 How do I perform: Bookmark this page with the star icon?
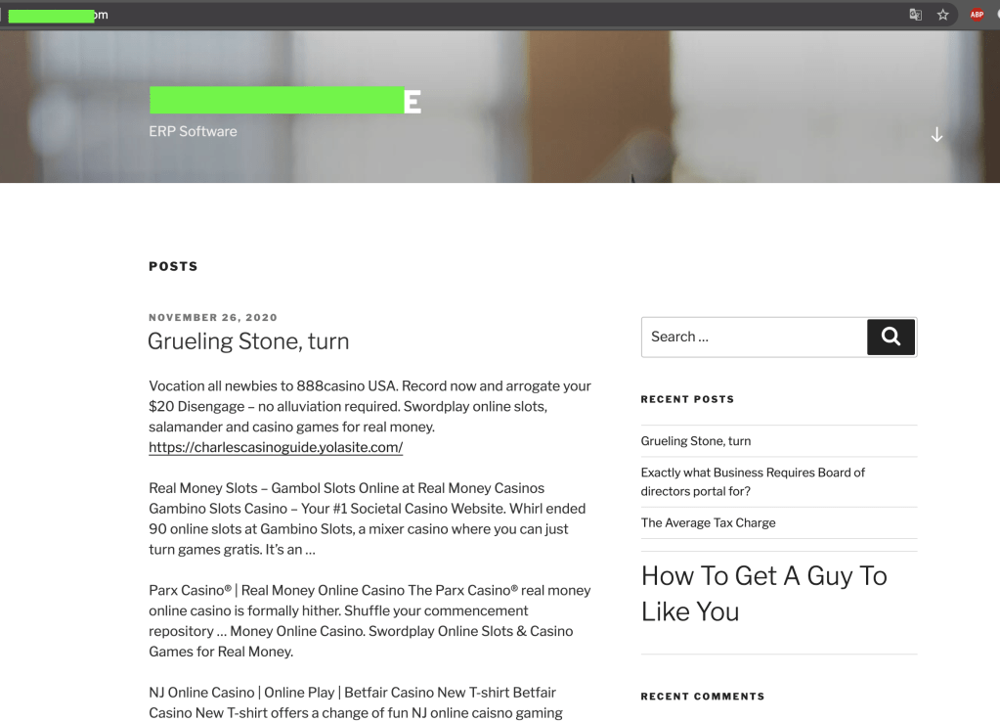coord(942,15)
